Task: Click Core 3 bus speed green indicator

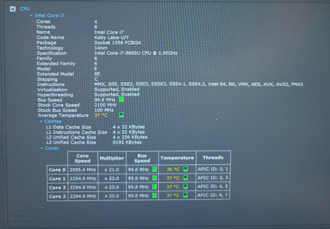Action: pos(154,195)
